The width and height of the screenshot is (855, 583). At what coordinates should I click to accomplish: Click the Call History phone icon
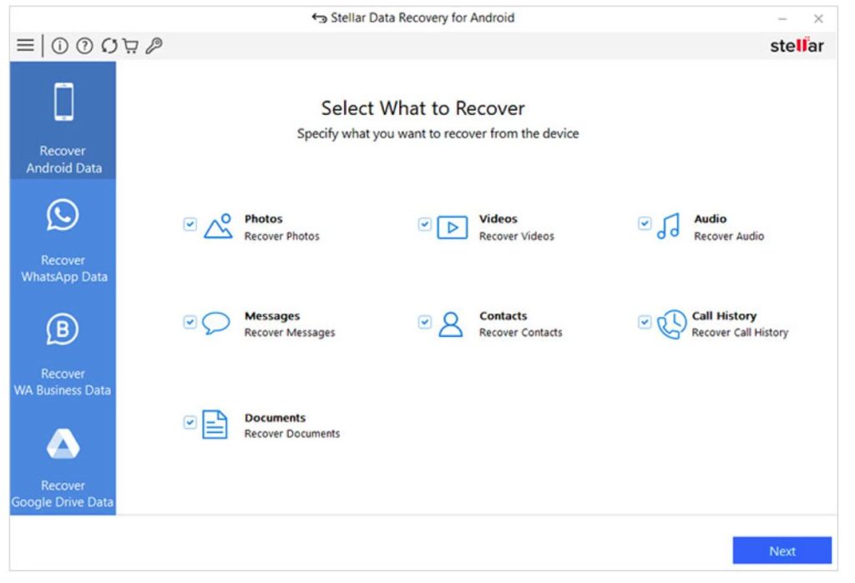click(x=670, y=324)
